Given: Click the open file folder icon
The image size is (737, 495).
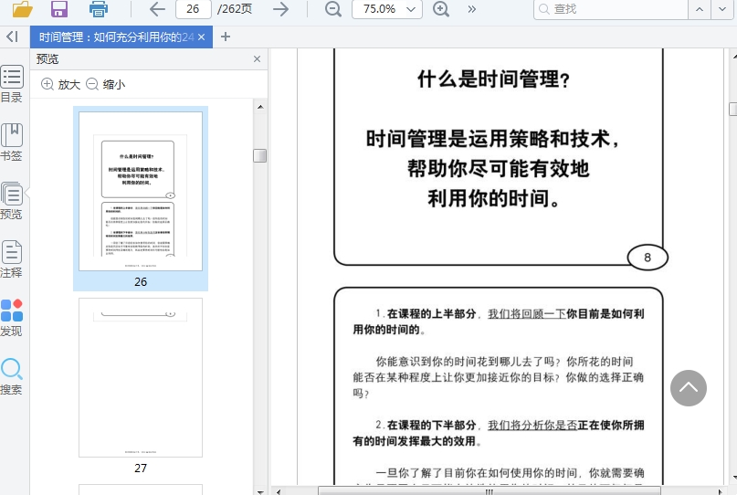Looking at the screenshot, I should click(x=22, y=9).
